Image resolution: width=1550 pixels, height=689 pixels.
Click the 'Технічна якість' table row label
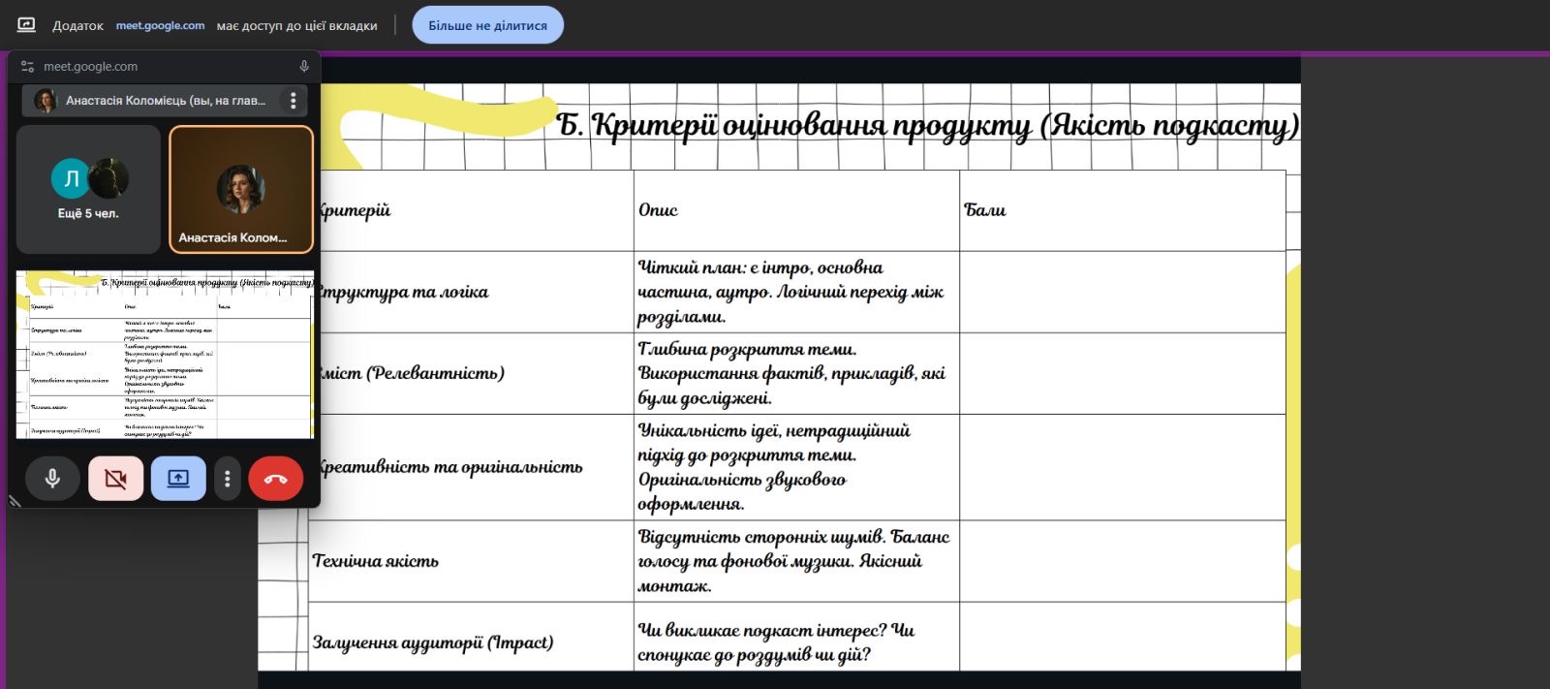pyautogui.click(x=375, y=561)
